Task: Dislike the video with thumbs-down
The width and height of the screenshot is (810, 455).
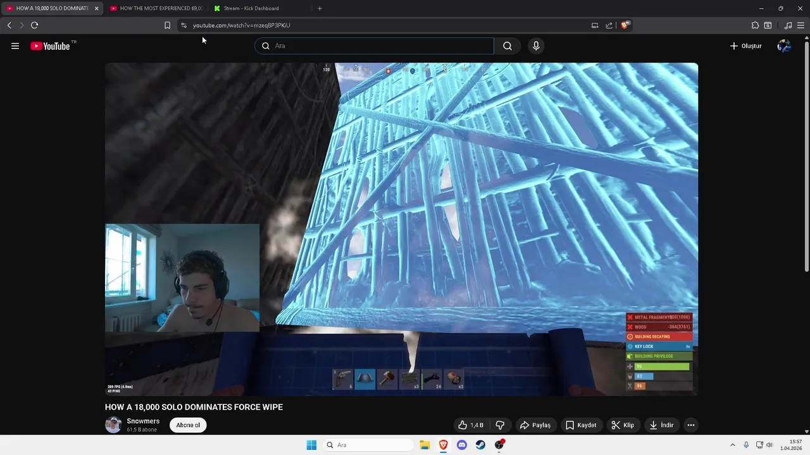Action: (x=500, y=425)
